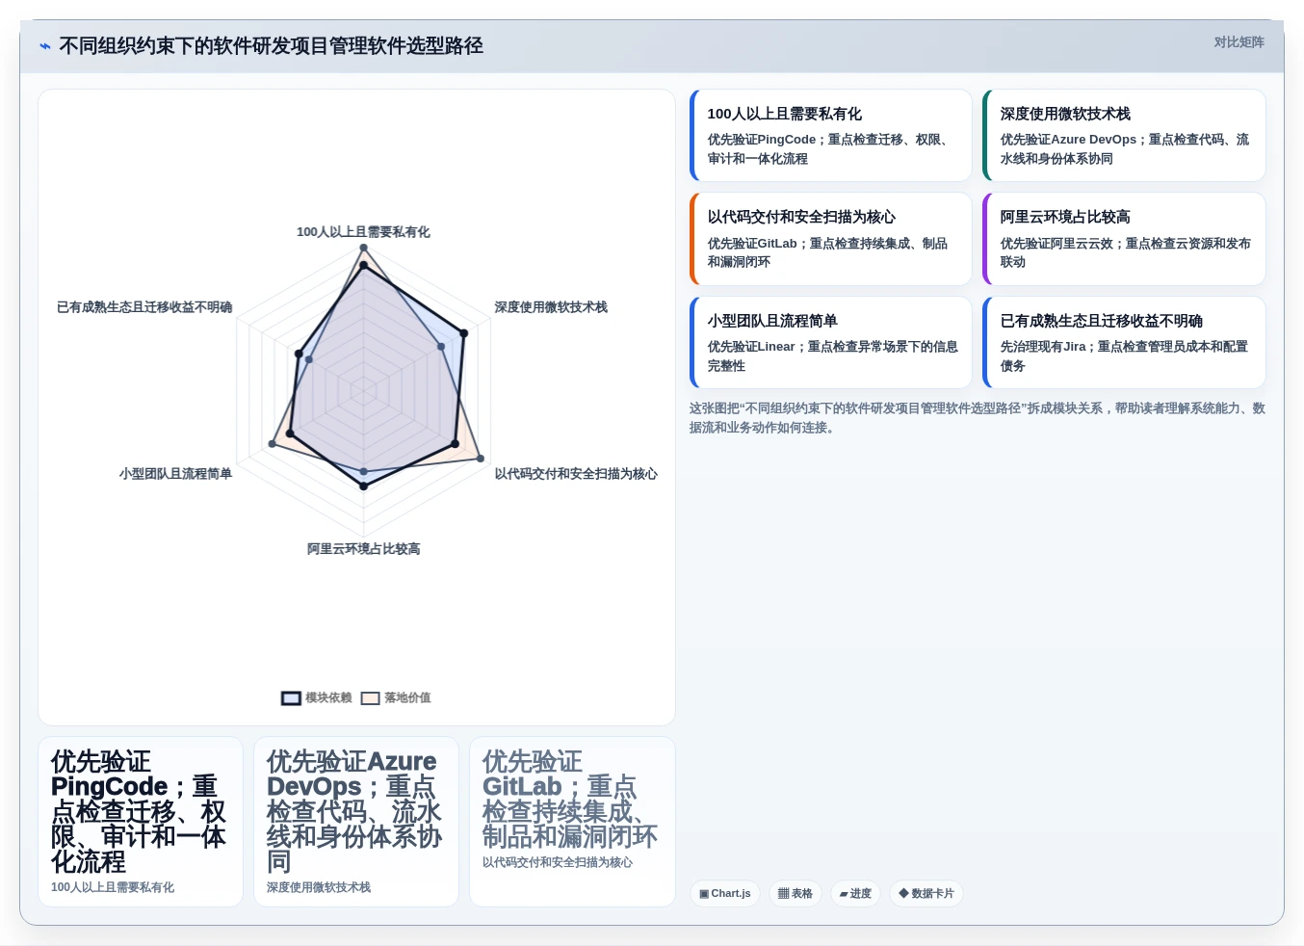The height and width of the screenshot is (946, 1304).
Task: Select the 已有成熟生态且迁移收益不明确 card
Action: click(1124, 343)
